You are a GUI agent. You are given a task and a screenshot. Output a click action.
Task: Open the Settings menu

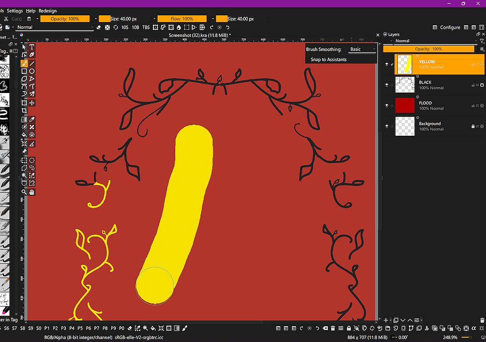point(15,11)
